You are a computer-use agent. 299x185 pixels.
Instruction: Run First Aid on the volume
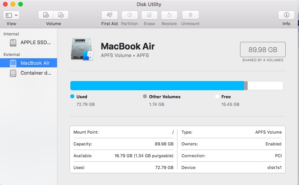pyautogui.click(x=110, y=15)
